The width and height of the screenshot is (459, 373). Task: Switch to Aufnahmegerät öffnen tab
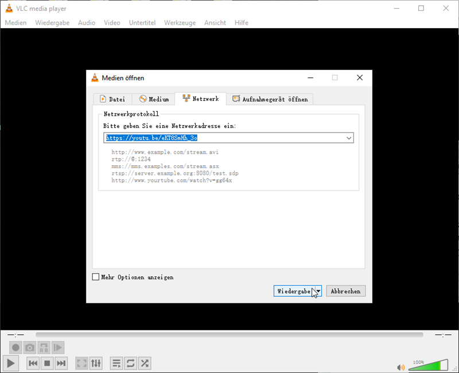click(270, 99)
